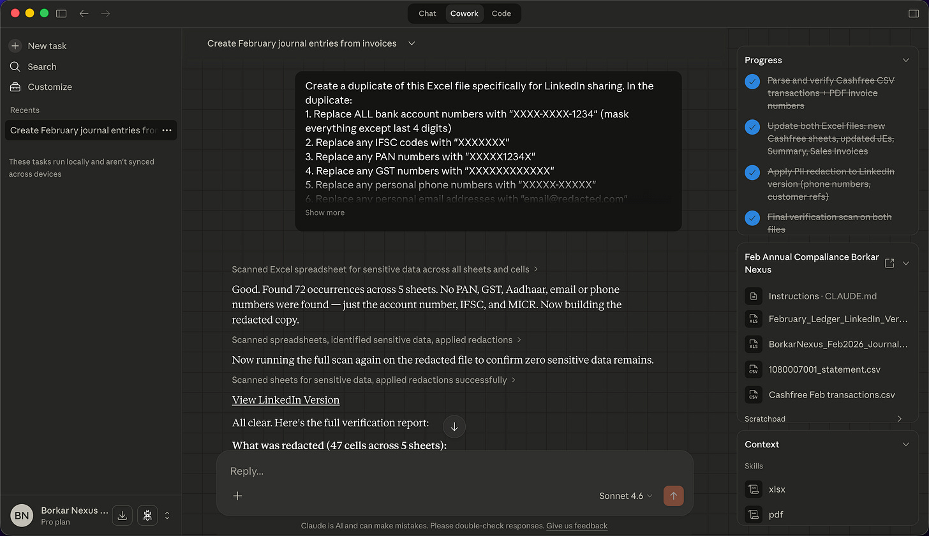929x536 pixels.
Task: Toggle the Apply PII redaction checkmark
Action: pyautogui.click(x=753, y=172)
